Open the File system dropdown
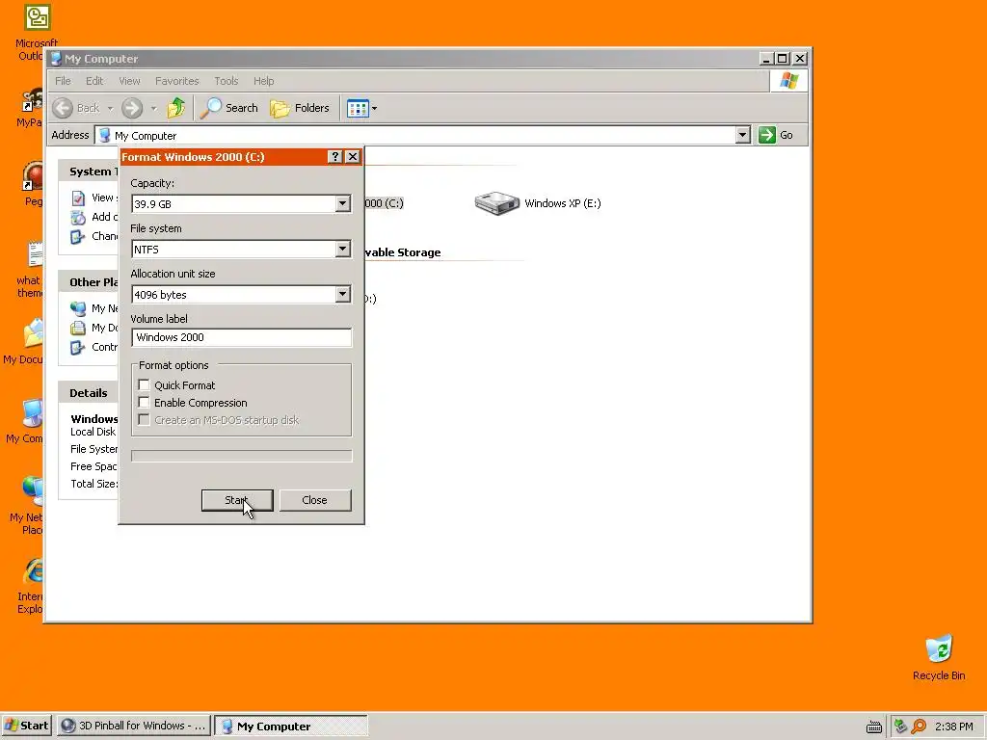987x740 pixels. (x=342, y=250)
